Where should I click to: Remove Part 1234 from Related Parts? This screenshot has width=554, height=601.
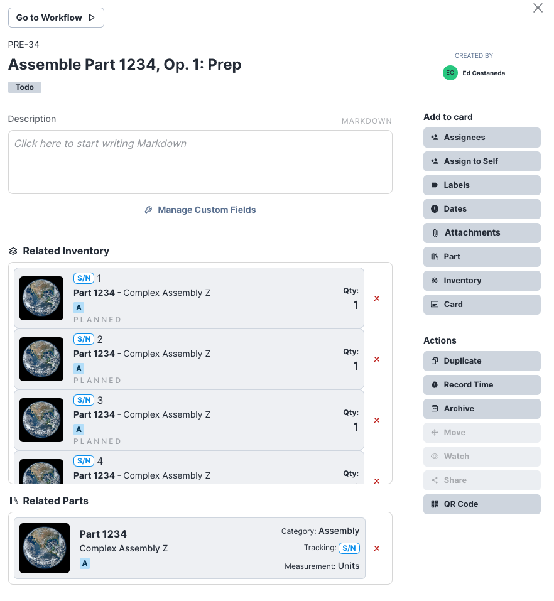tap(376, 548)
